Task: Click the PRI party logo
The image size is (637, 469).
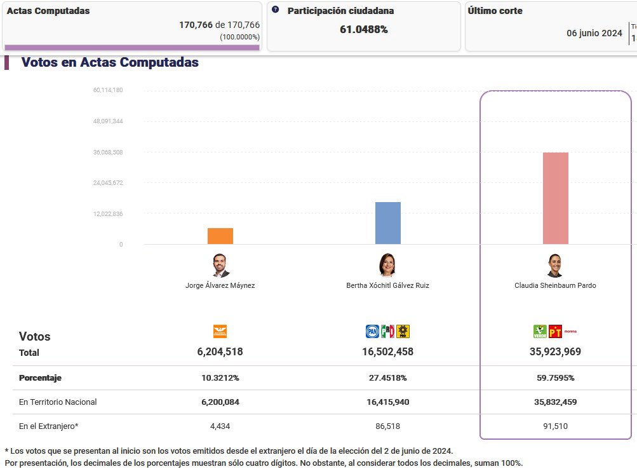Action: (x=387, y=331)
